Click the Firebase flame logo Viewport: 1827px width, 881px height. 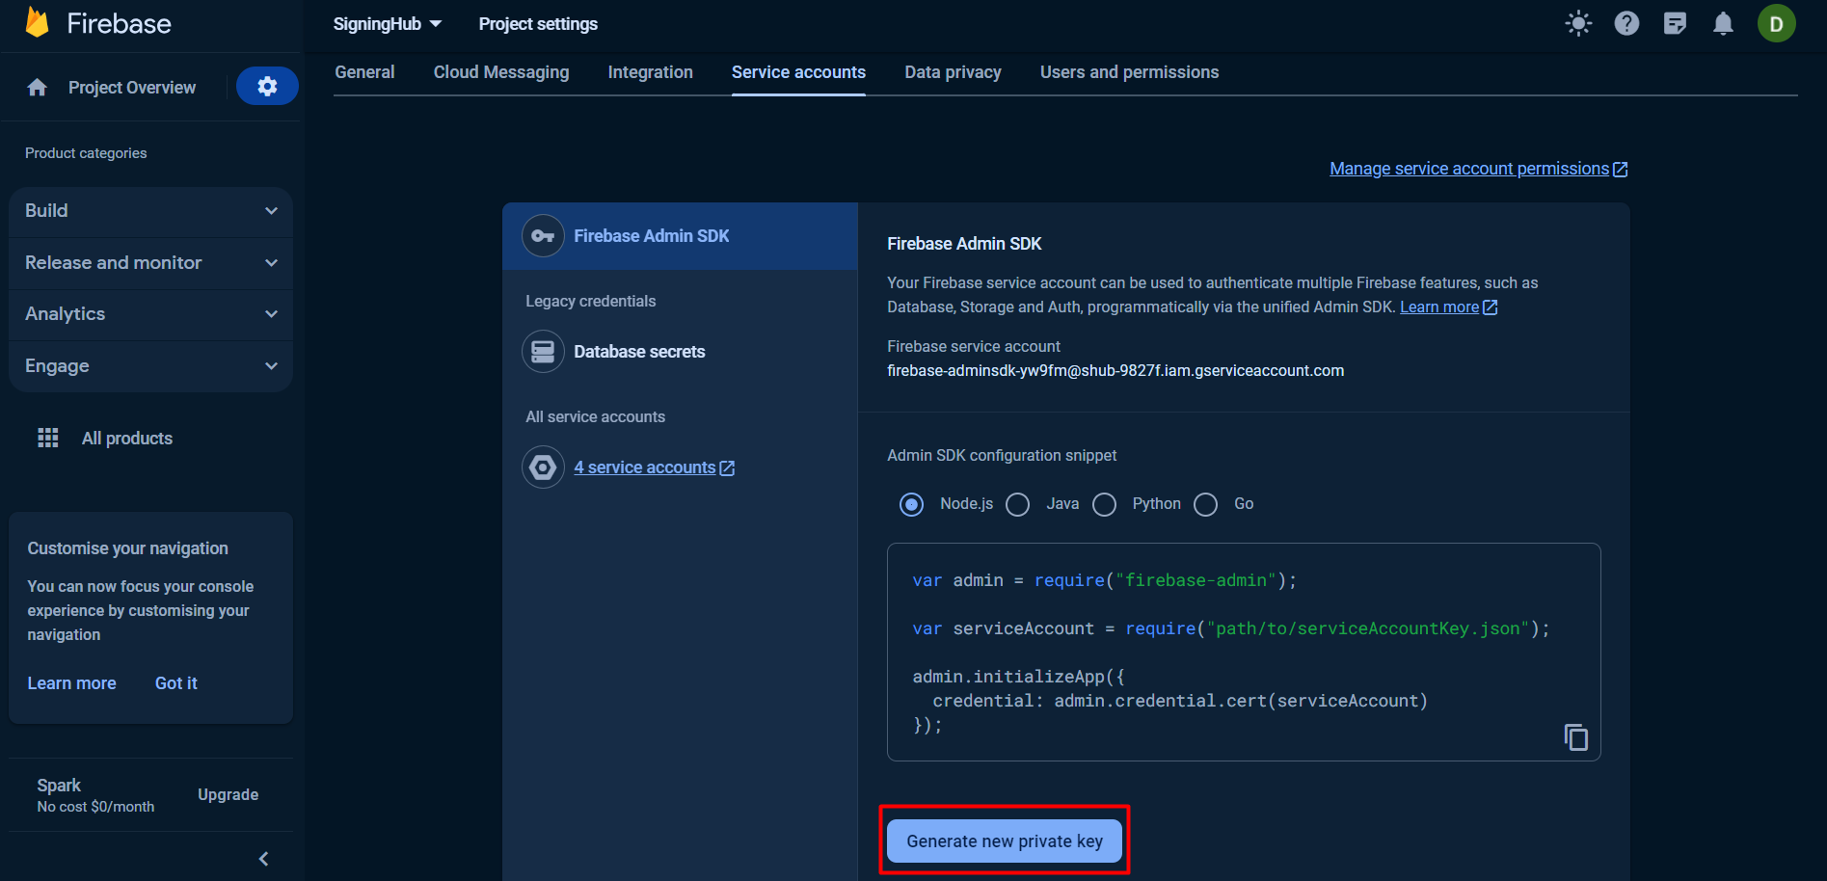click(37, 23)
